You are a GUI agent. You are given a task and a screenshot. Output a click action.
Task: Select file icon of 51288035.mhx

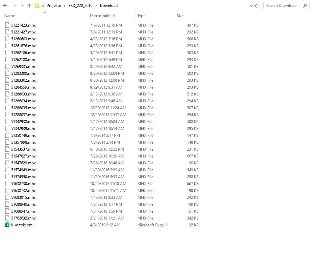tap(7, 108)
